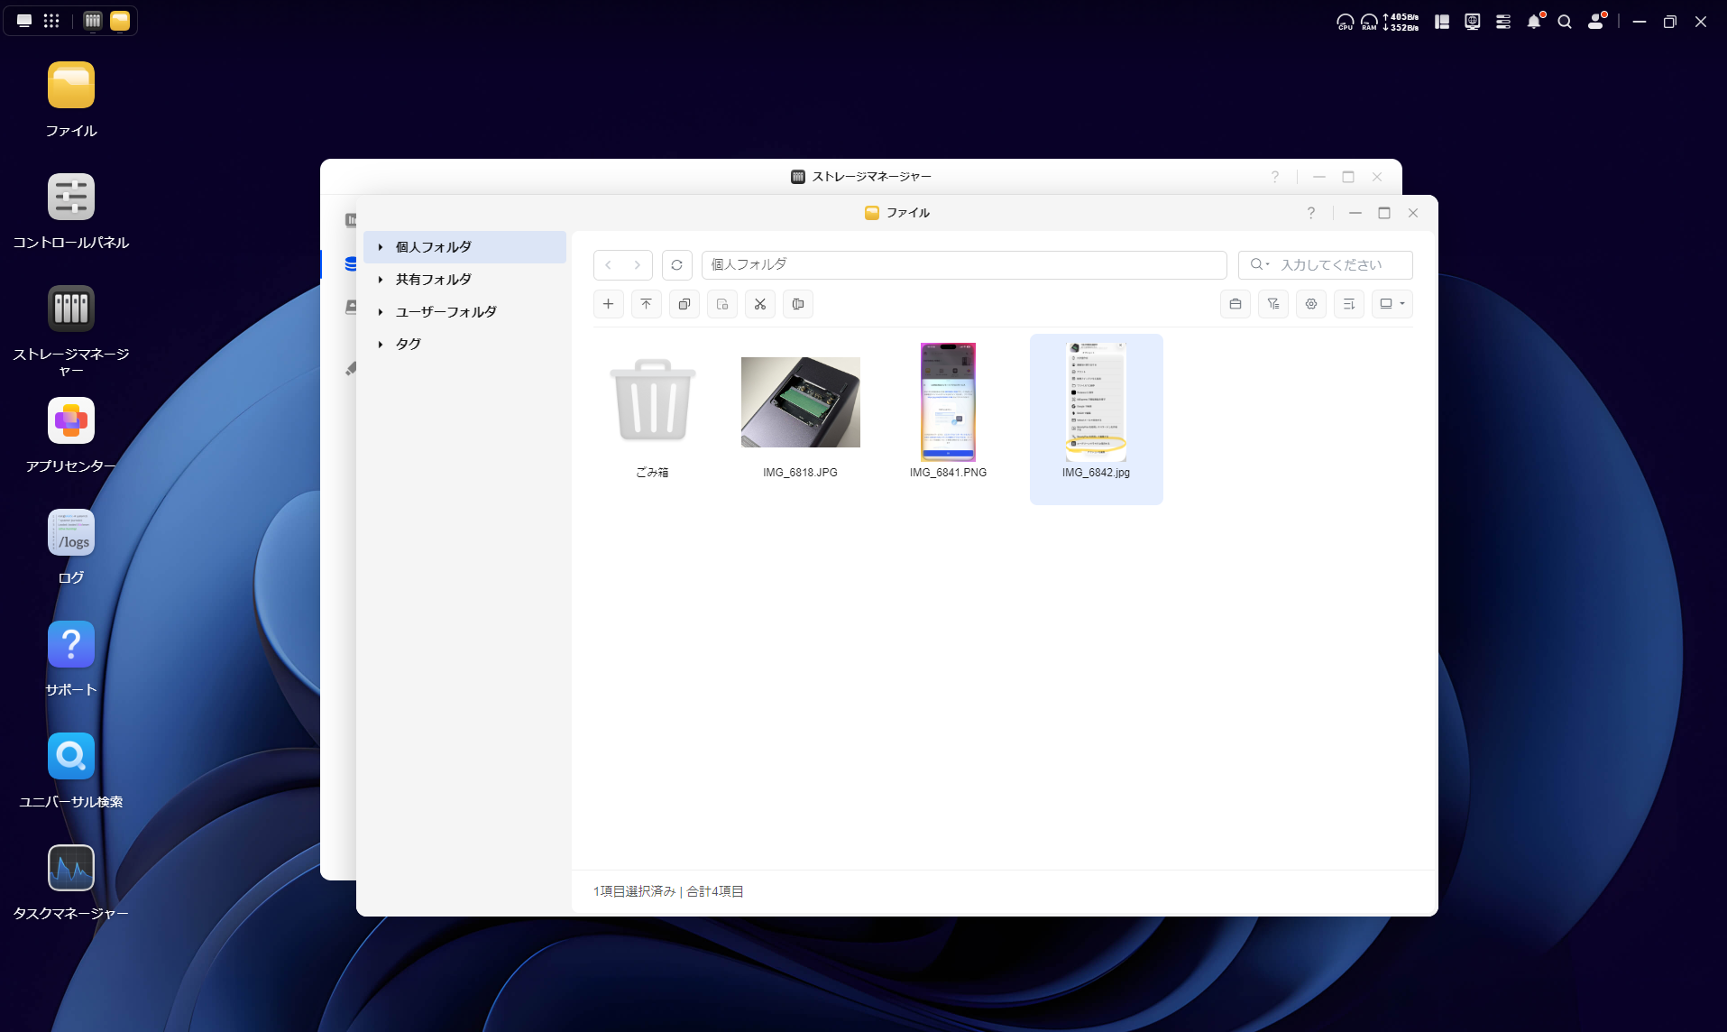Click the plus (new item) toolbar button
The image size is (1727, 1032).
(x=609, y=304)
